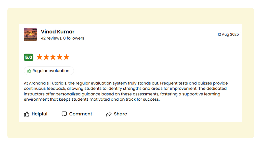Click the 12 Aug 2025 review date
Screen dimensions: 261x146
(x=228, y=34)
